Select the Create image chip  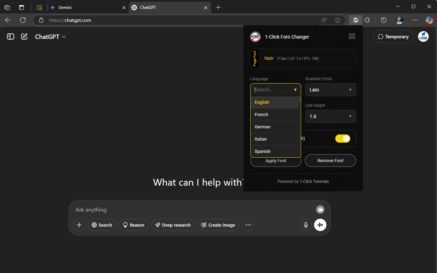pyautogui.click(x=218, y=225)
